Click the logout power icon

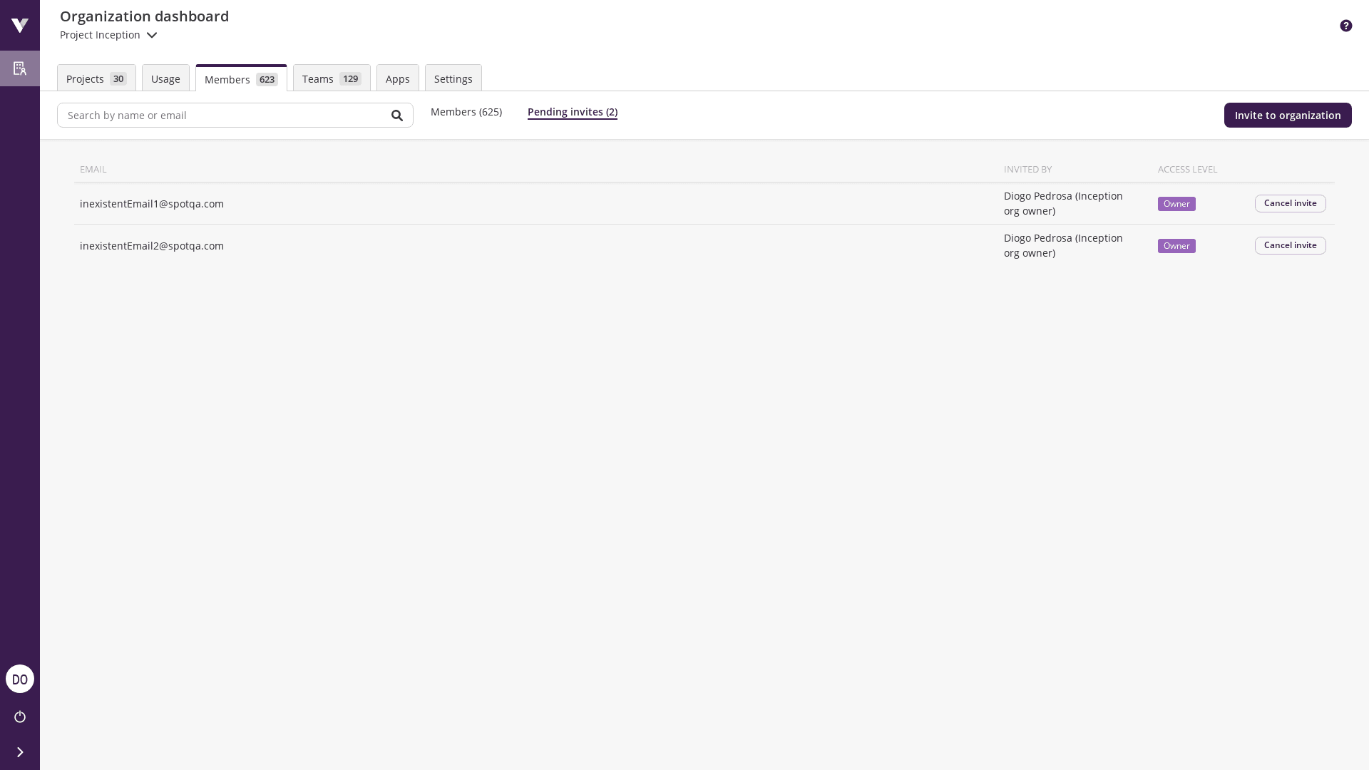tap(19, 717)
